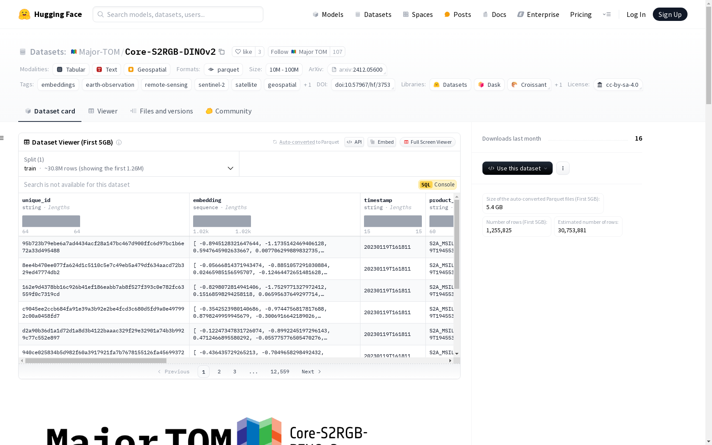Click the Hugging Face logo icon
Screen dimensions: 712x445
(24, 14)
